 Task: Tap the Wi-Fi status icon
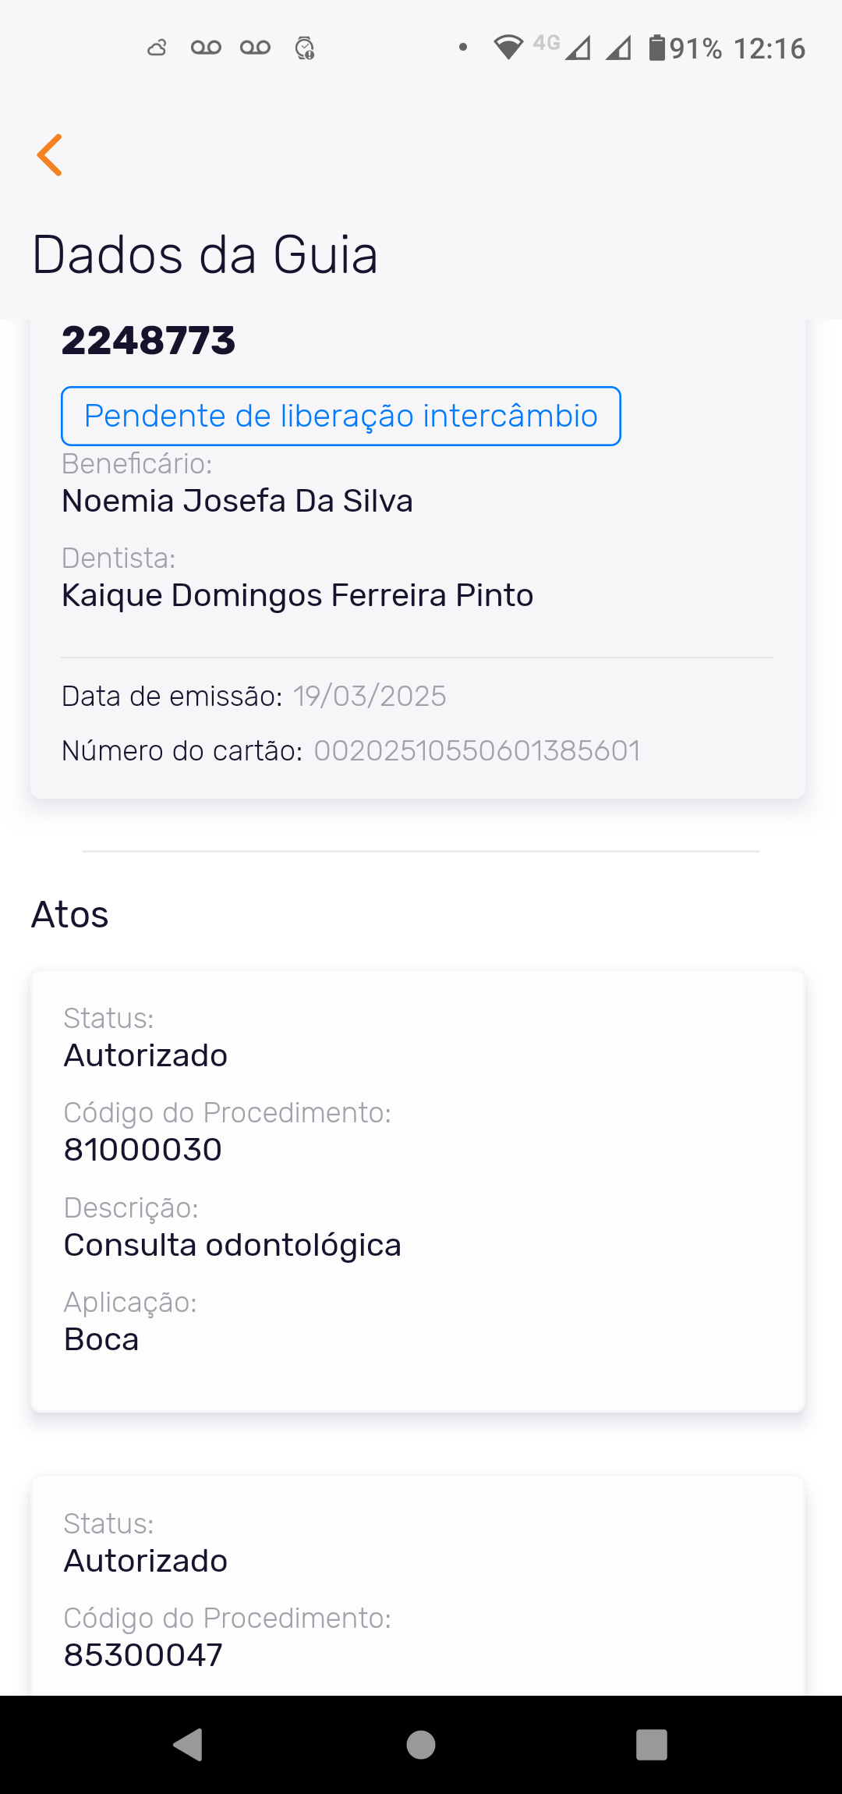508,48
